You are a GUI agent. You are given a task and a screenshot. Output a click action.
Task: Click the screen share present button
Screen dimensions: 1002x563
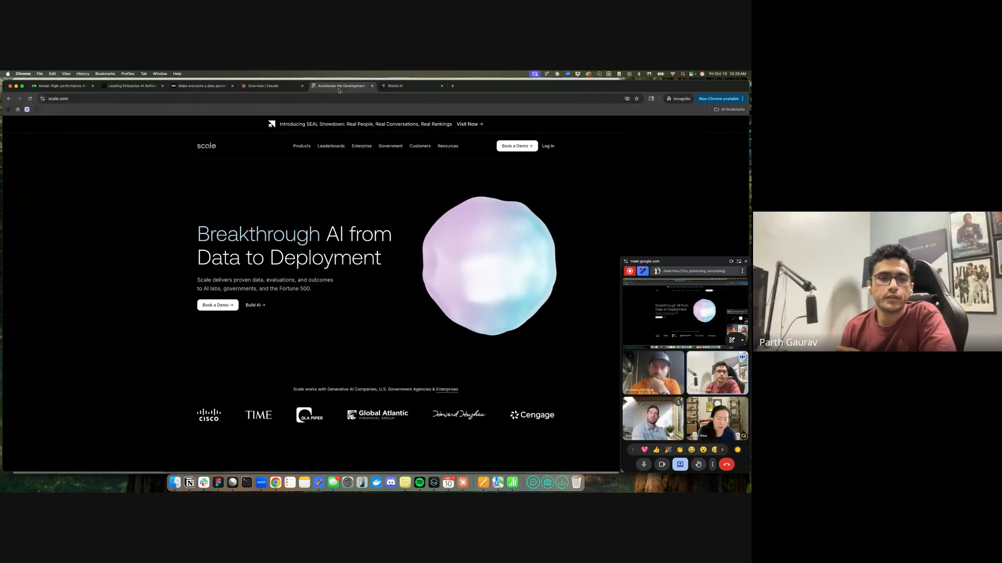[x=680, y=464]
